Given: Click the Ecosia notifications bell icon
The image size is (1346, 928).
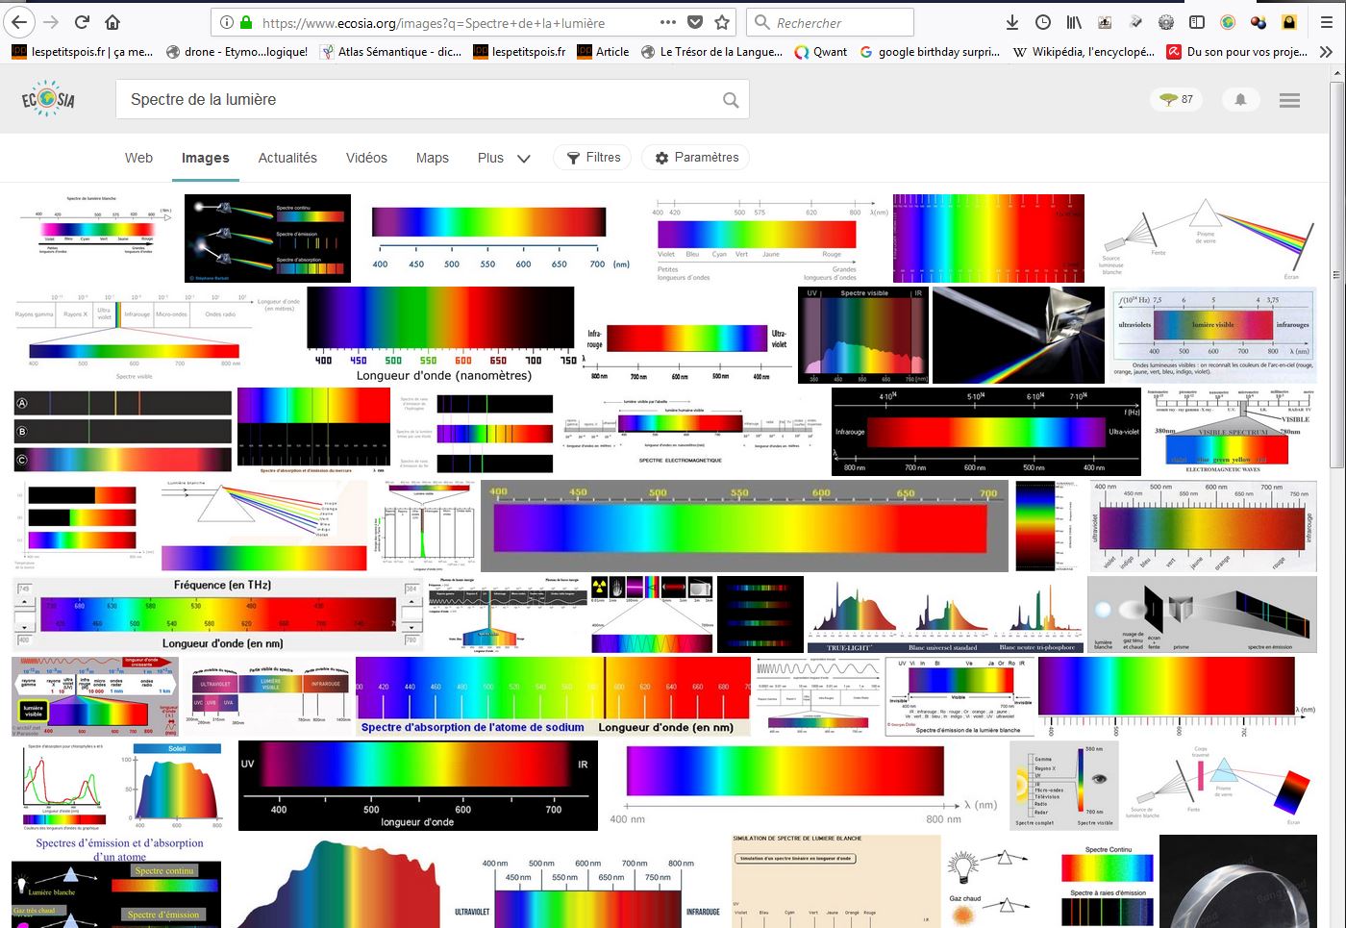Looking at the screenshot, I should (x=1240, y=99).
